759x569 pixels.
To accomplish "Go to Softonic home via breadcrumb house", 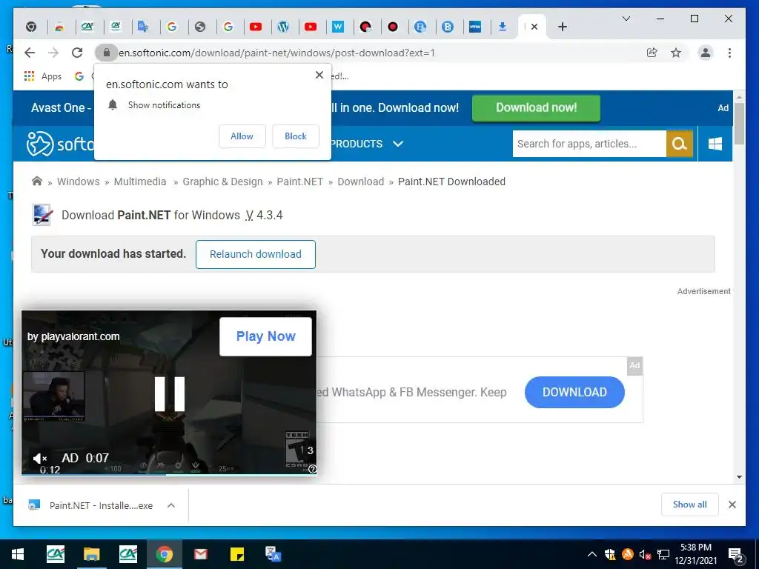I will 37,182.
